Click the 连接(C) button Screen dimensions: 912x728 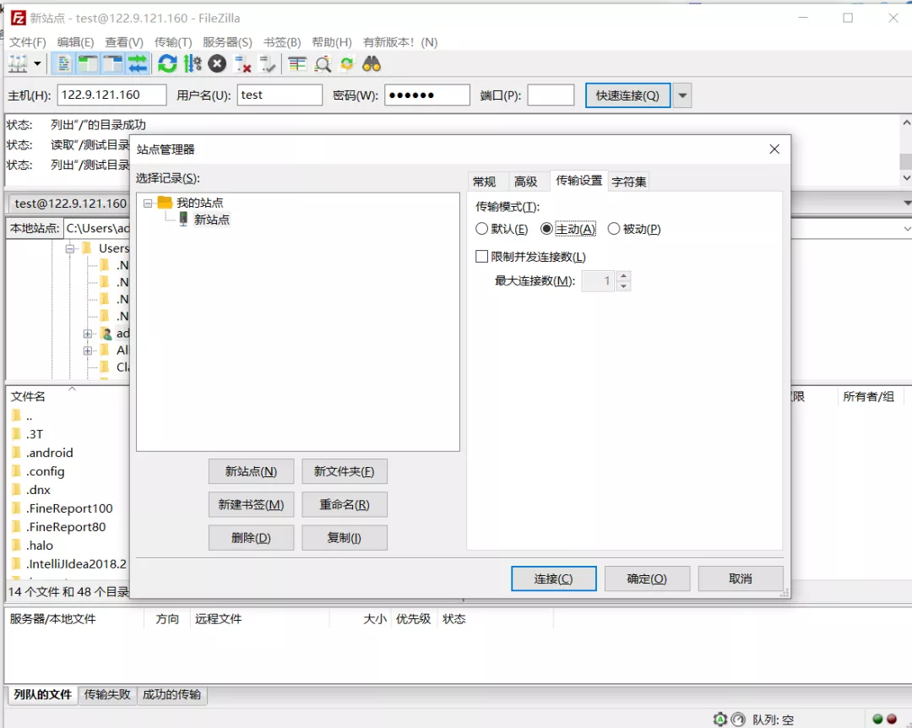click(553, 579)
